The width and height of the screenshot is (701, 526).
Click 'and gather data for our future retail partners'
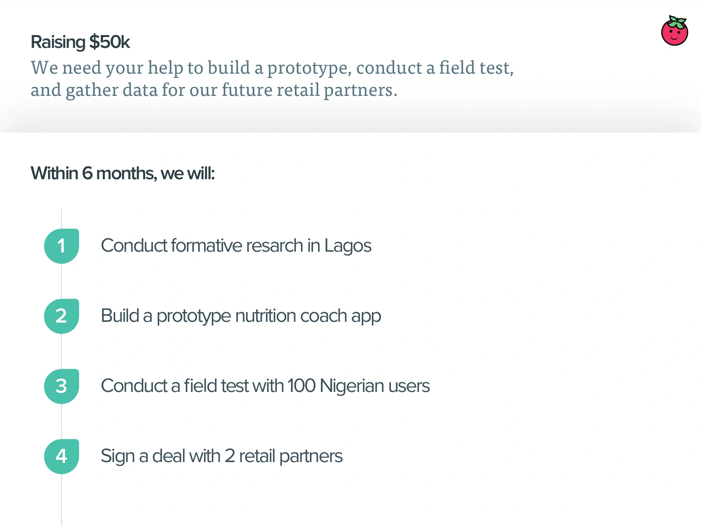[214, 90]
